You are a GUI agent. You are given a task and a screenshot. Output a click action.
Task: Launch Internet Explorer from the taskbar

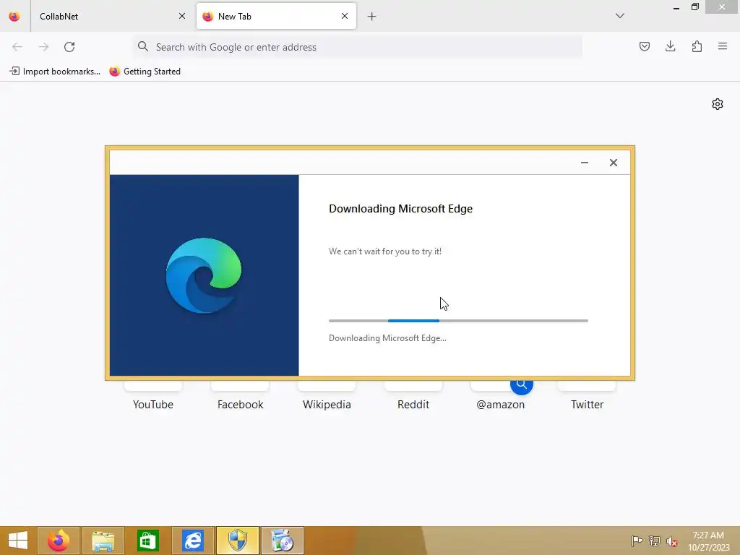click(192, 541)
